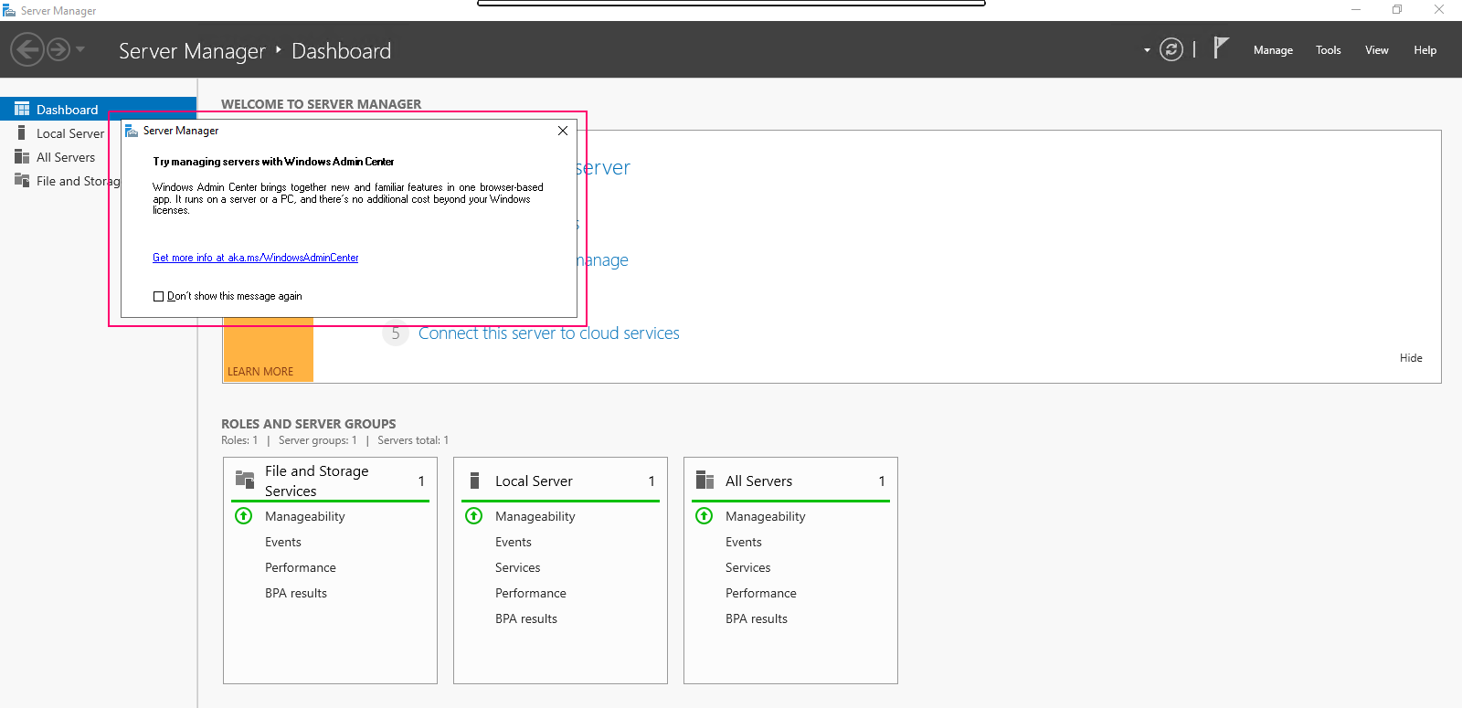Open Services in the Local Server tile
This screenshot has width=1462, height=708.
click(518, 567)
